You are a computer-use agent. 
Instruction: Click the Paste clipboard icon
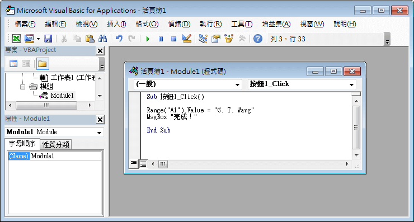pos(90,39)
